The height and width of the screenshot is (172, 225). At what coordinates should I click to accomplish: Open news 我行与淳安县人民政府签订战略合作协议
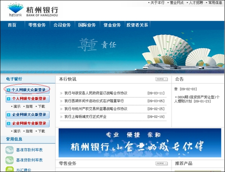tap(96, 93)
